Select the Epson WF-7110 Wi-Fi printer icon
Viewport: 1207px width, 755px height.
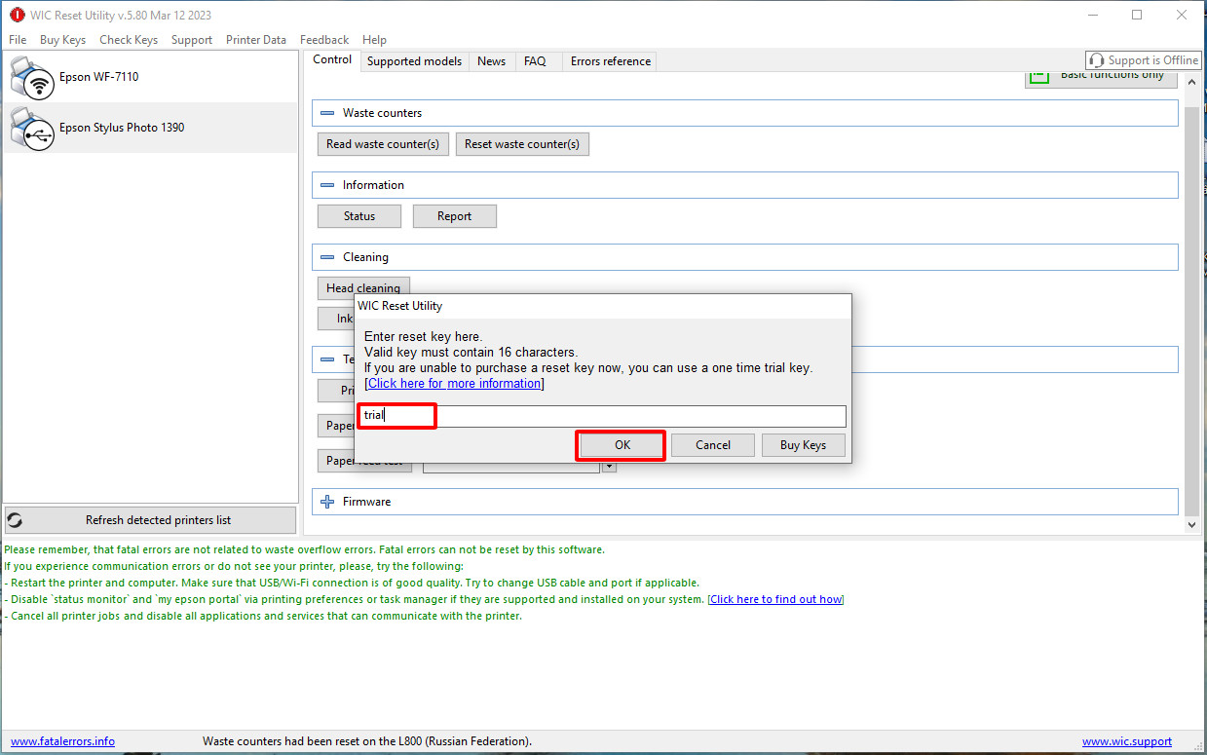coord(31,78)
